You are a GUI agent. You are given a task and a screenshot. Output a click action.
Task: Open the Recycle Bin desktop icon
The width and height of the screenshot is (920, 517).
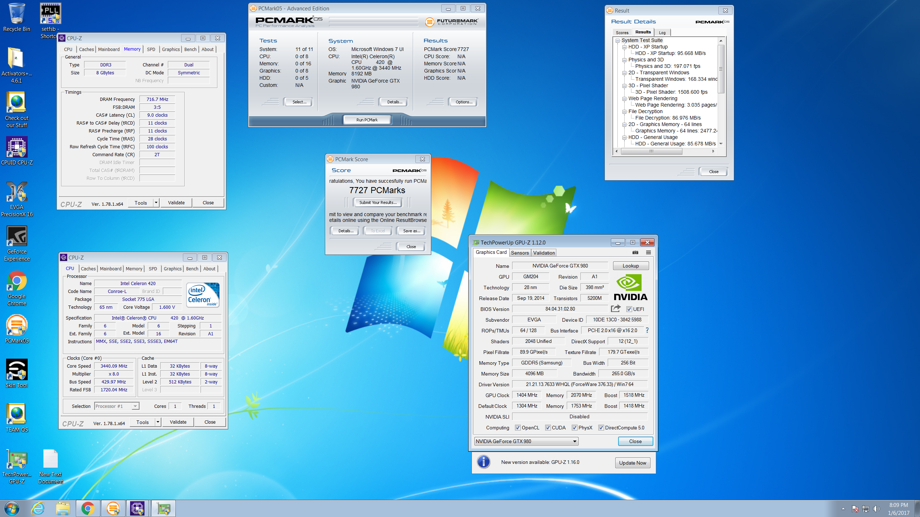tap(17, 18)
